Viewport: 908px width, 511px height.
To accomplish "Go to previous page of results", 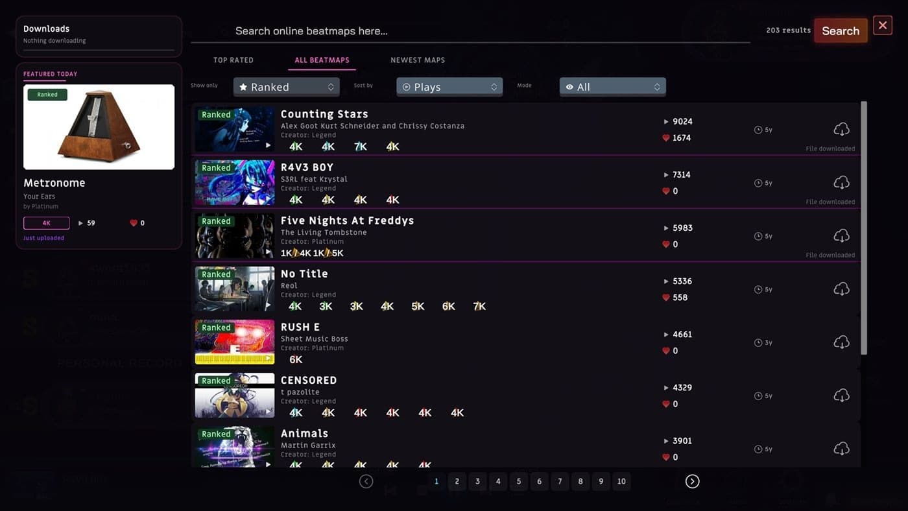I will point(366,481).
